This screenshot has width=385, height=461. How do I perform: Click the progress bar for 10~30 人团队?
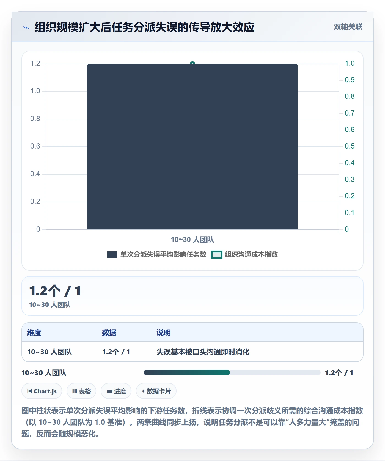point(232,372)
